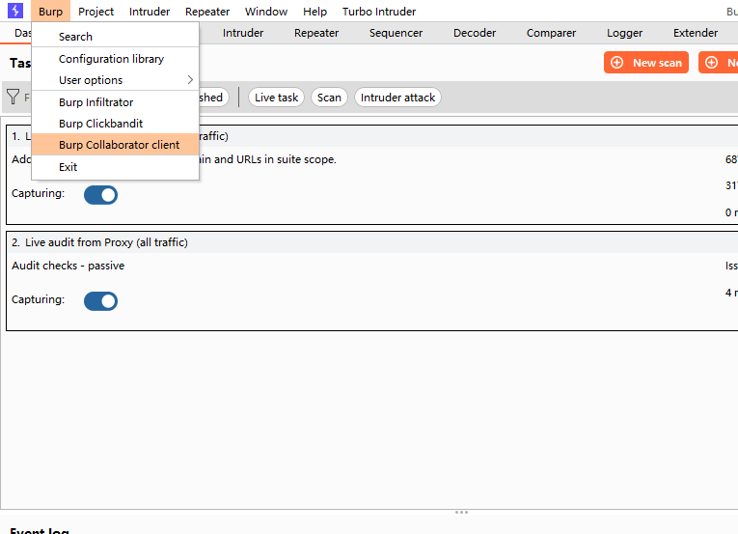Switch to the Comparer tab
This screenshot has height=534, width=738.
click(x=551, y=33)
